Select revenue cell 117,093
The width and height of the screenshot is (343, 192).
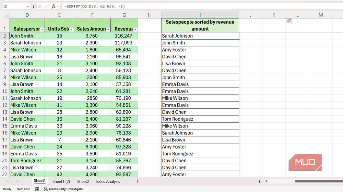click(x=124, y=43)
